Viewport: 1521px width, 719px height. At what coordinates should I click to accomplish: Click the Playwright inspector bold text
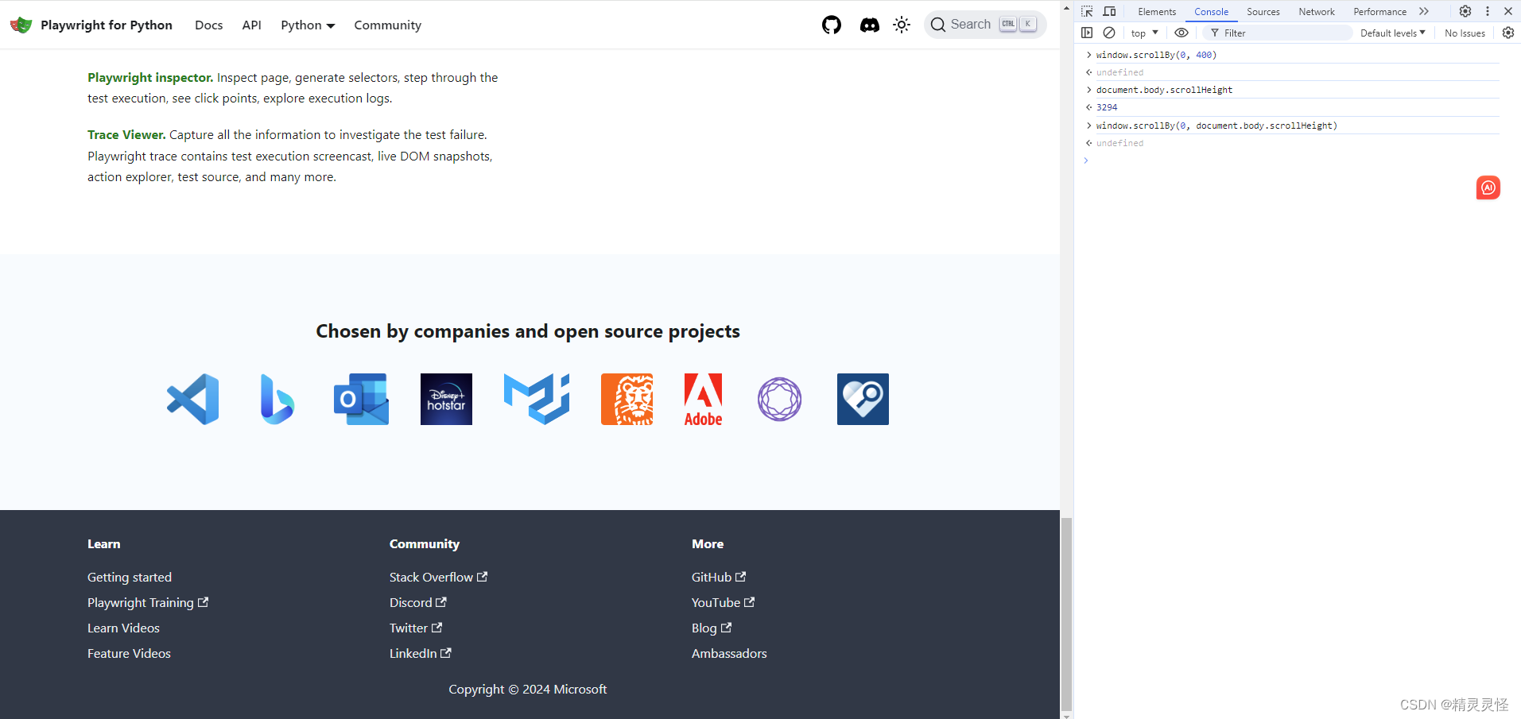point(150,77)
